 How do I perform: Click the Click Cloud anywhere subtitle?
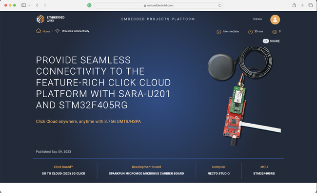click(x=88, y=121)
